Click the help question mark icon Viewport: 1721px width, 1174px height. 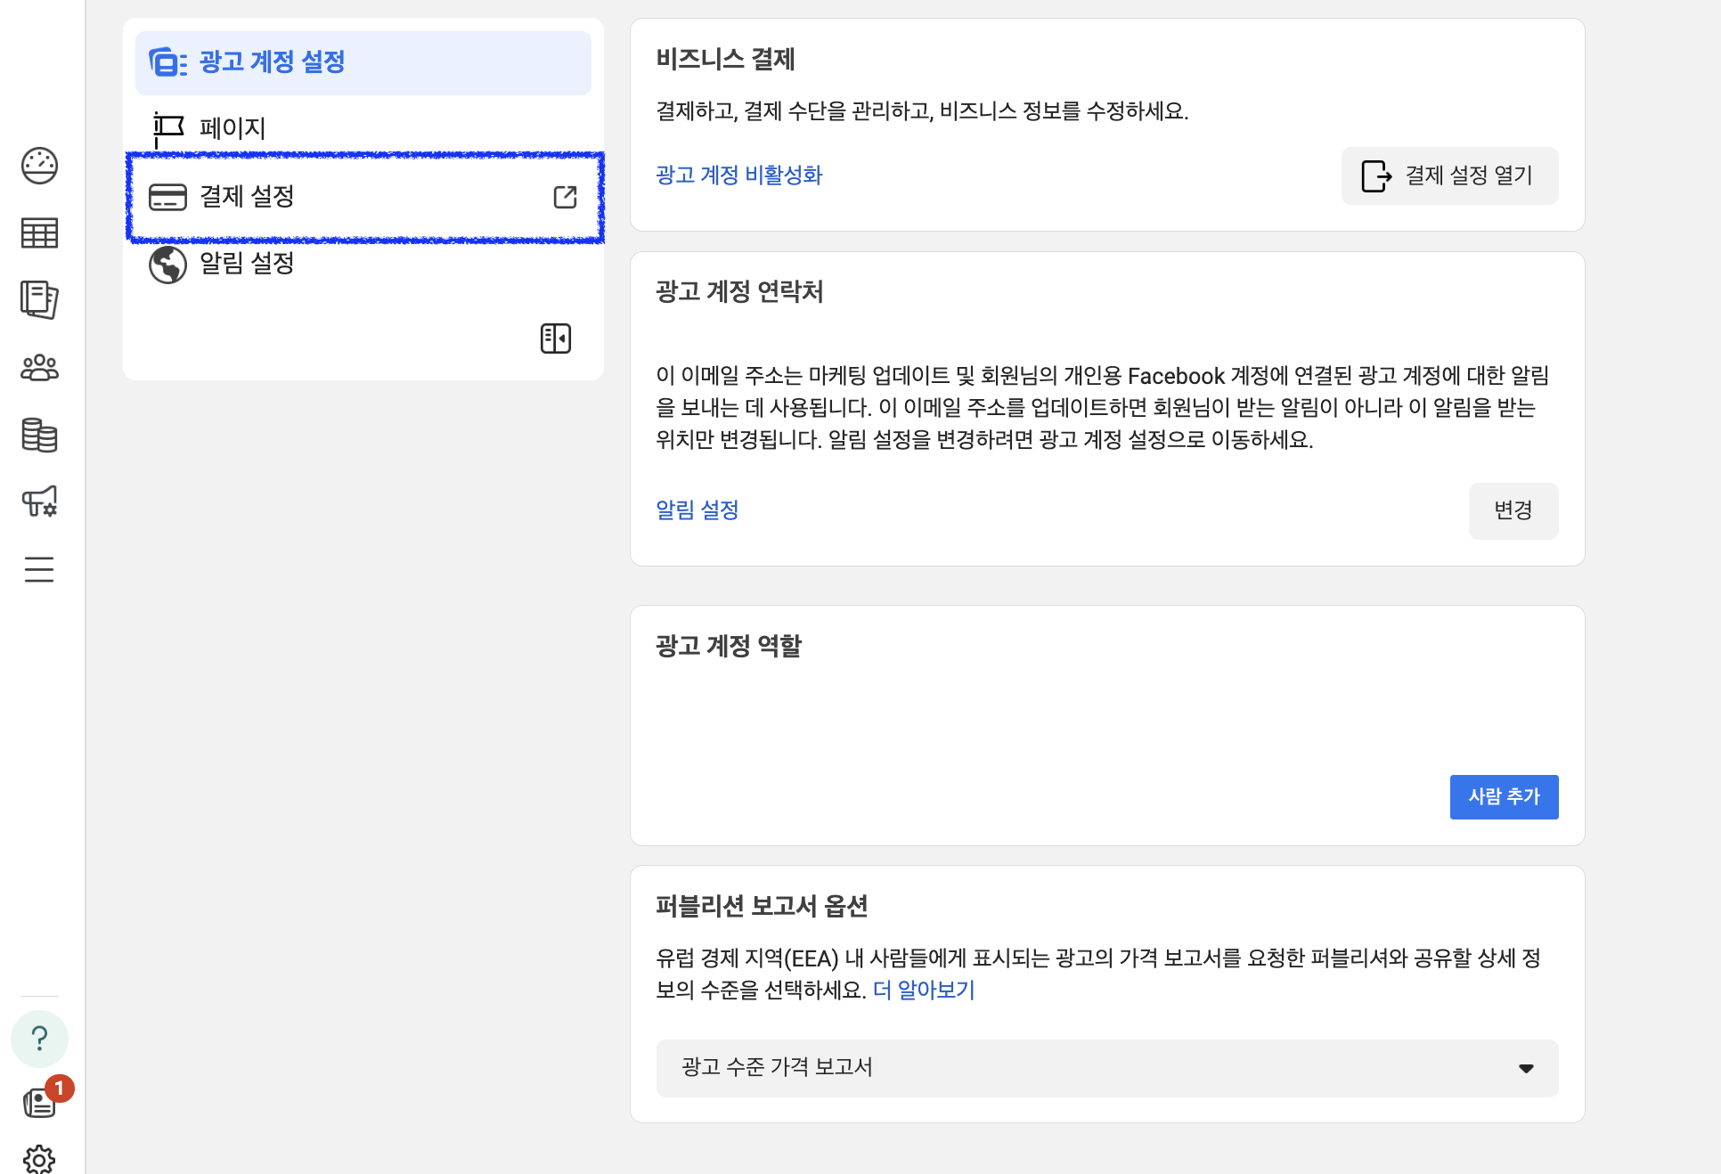click(x=39, y=1039)
